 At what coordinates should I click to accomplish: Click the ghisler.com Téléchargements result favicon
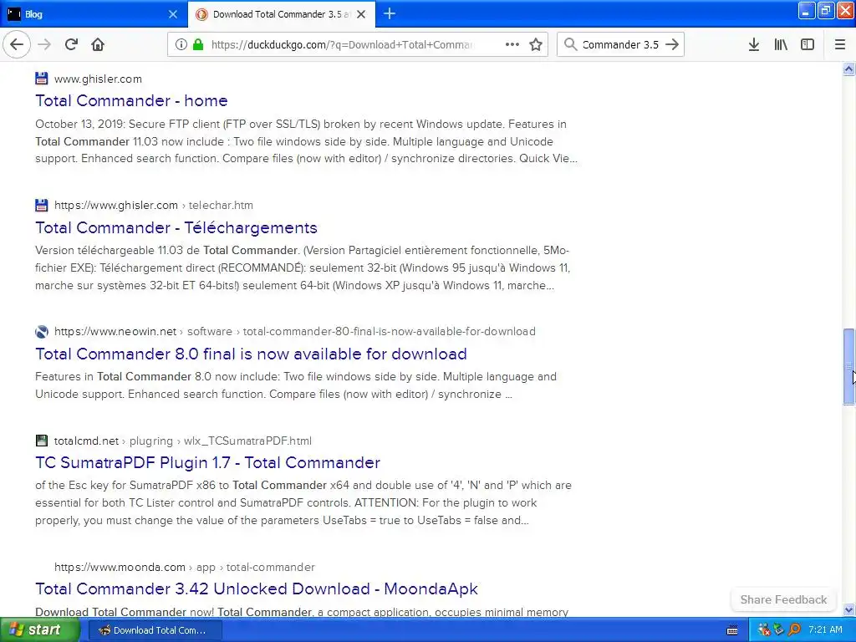click(x=42, y=206)
